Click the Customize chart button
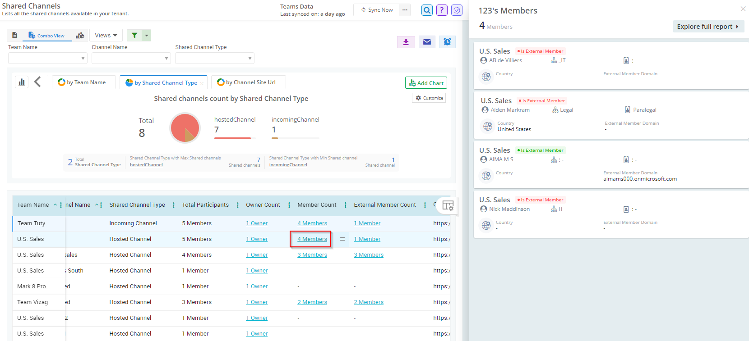Viewport: 749px width, 341px height. click(429, 98)
